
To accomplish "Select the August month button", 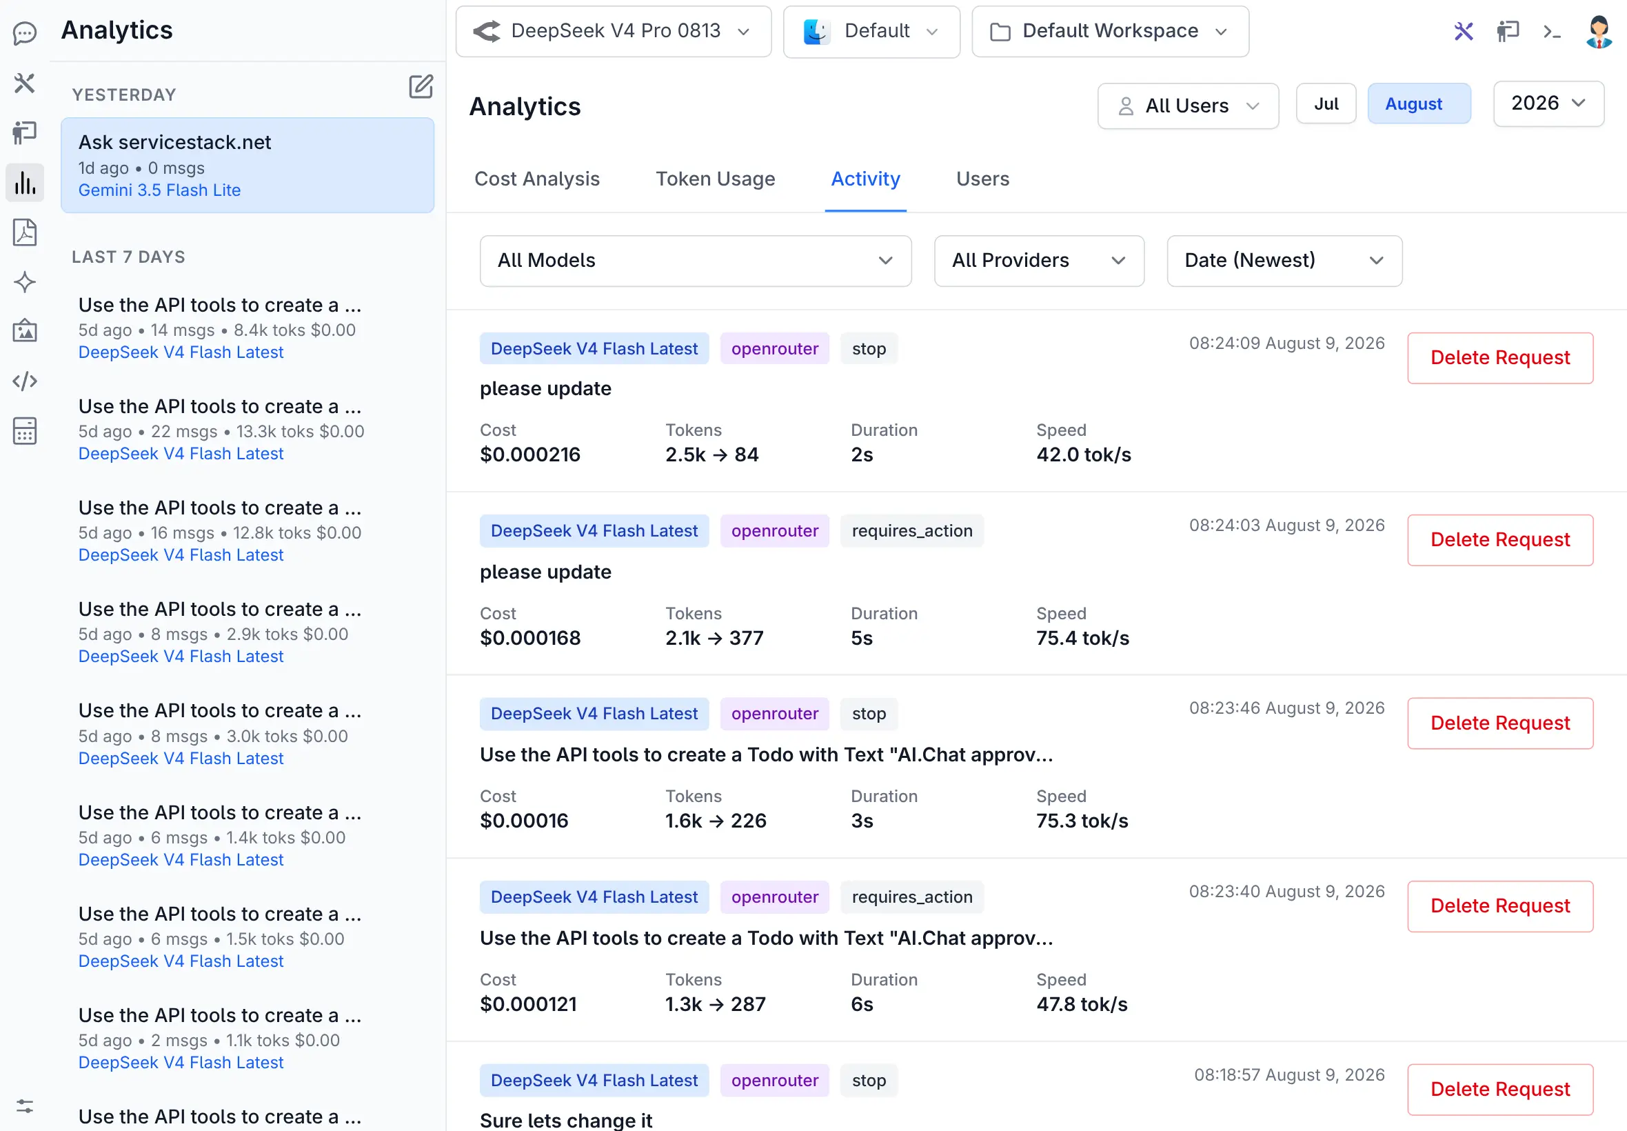I will [x=1419, y=103].
